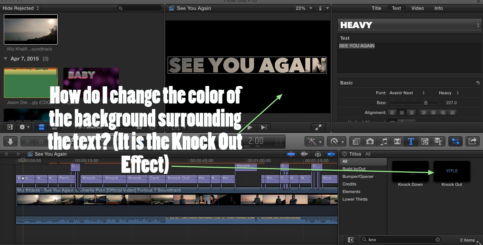Switch browser to filmstrip view
483x245 pixels.
coord(41,127)
